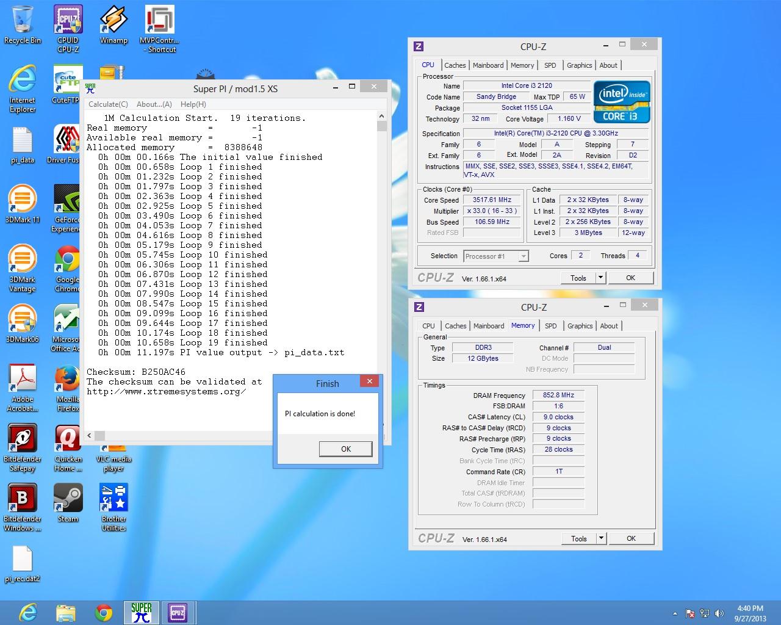
Task: Click Tools button in bottom CPU-Z window
Action: pos(578,538)
